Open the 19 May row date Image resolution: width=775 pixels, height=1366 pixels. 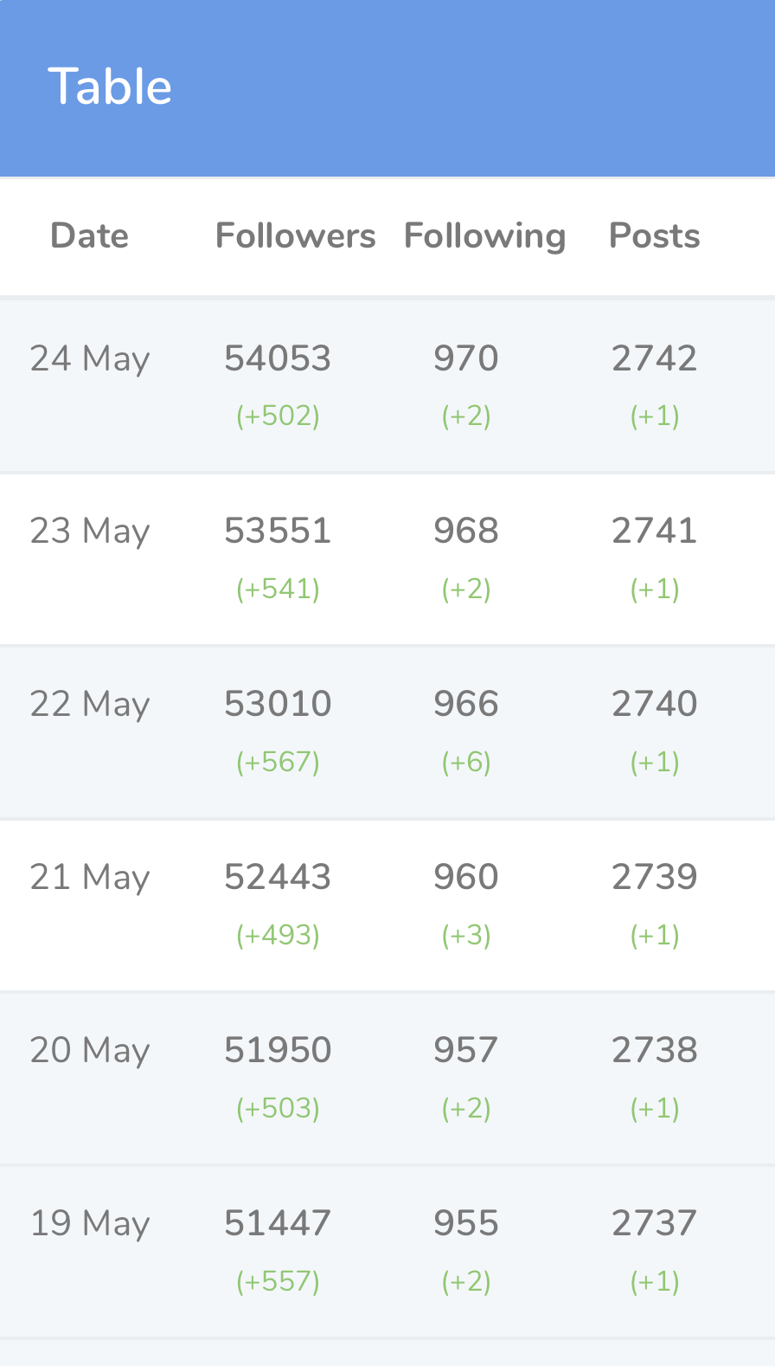pos(90,1225)
